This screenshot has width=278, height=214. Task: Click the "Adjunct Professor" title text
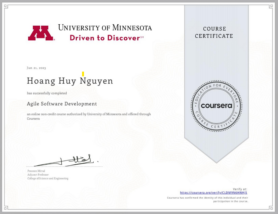[x=38, y=175]
